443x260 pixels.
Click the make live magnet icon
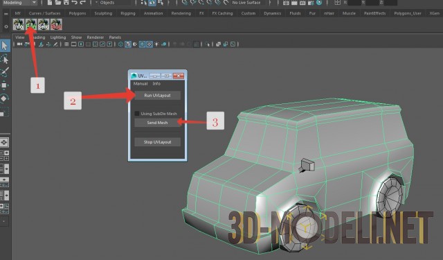click(x=226, y=3)
